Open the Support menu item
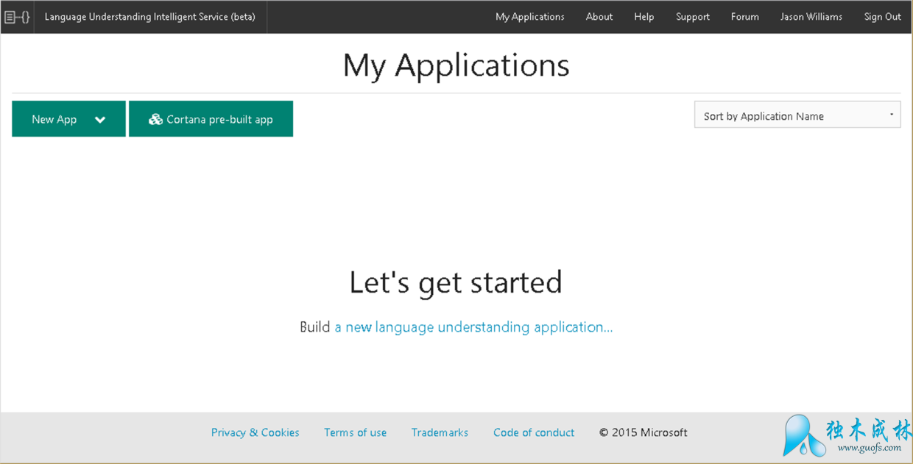The height and width of the screenshot is (464, 913). click(692, 17)
